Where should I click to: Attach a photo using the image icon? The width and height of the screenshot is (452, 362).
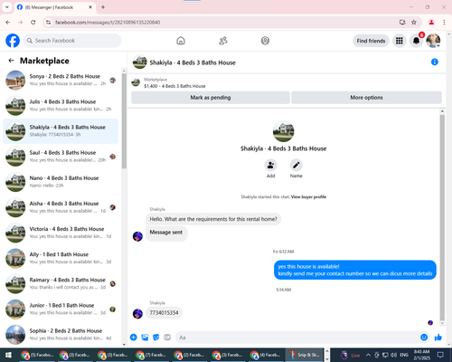pos(145,338)
